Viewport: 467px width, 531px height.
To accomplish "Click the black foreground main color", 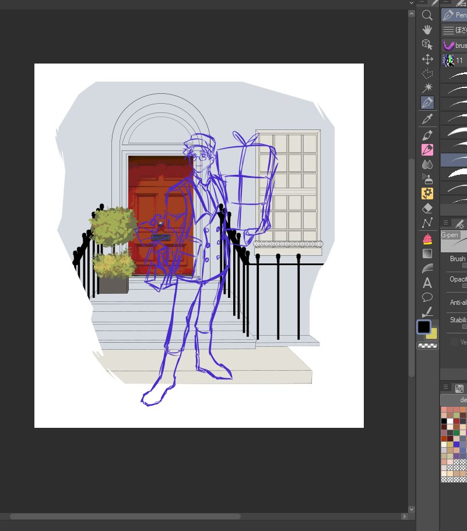I will tap(424, 327).
